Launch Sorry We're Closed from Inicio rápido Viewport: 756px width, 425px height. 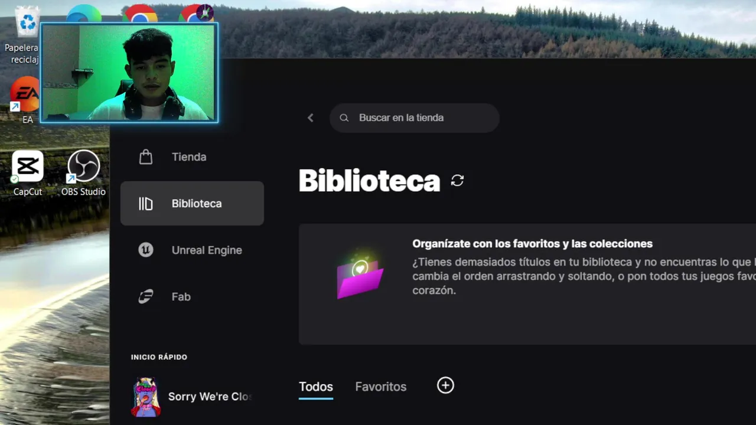[191, 397]
